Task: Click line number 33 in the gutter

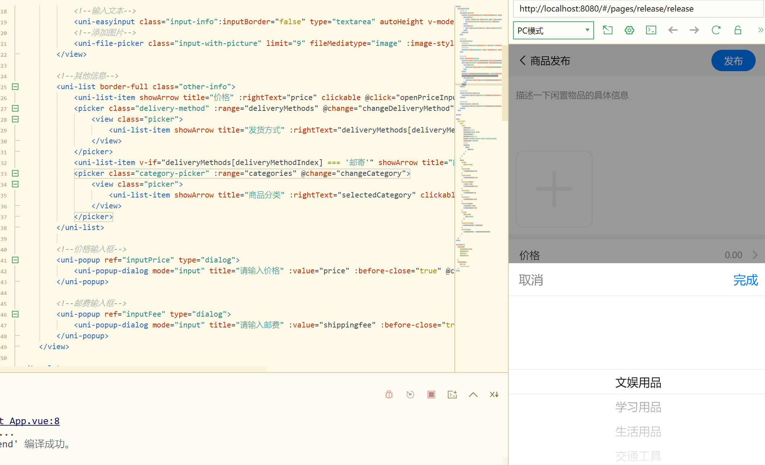Action: tap(4, 174)
